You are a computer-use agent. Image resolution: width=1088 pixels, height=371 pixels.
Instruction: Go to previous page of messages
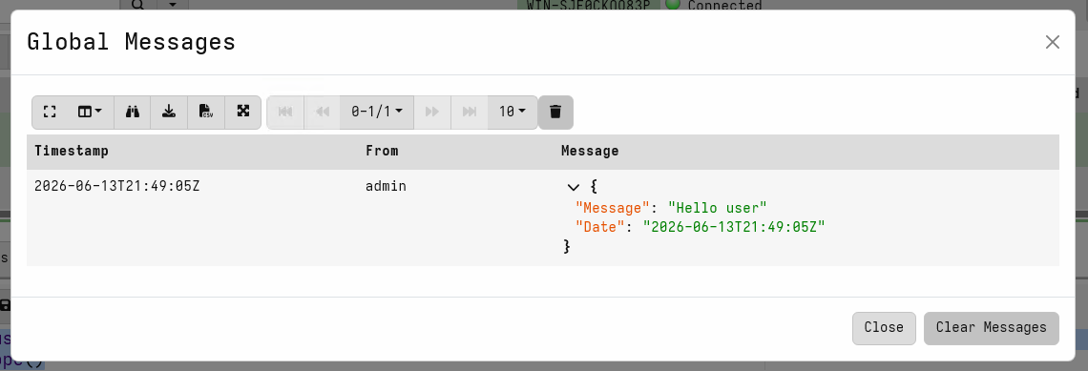point(322,112)
